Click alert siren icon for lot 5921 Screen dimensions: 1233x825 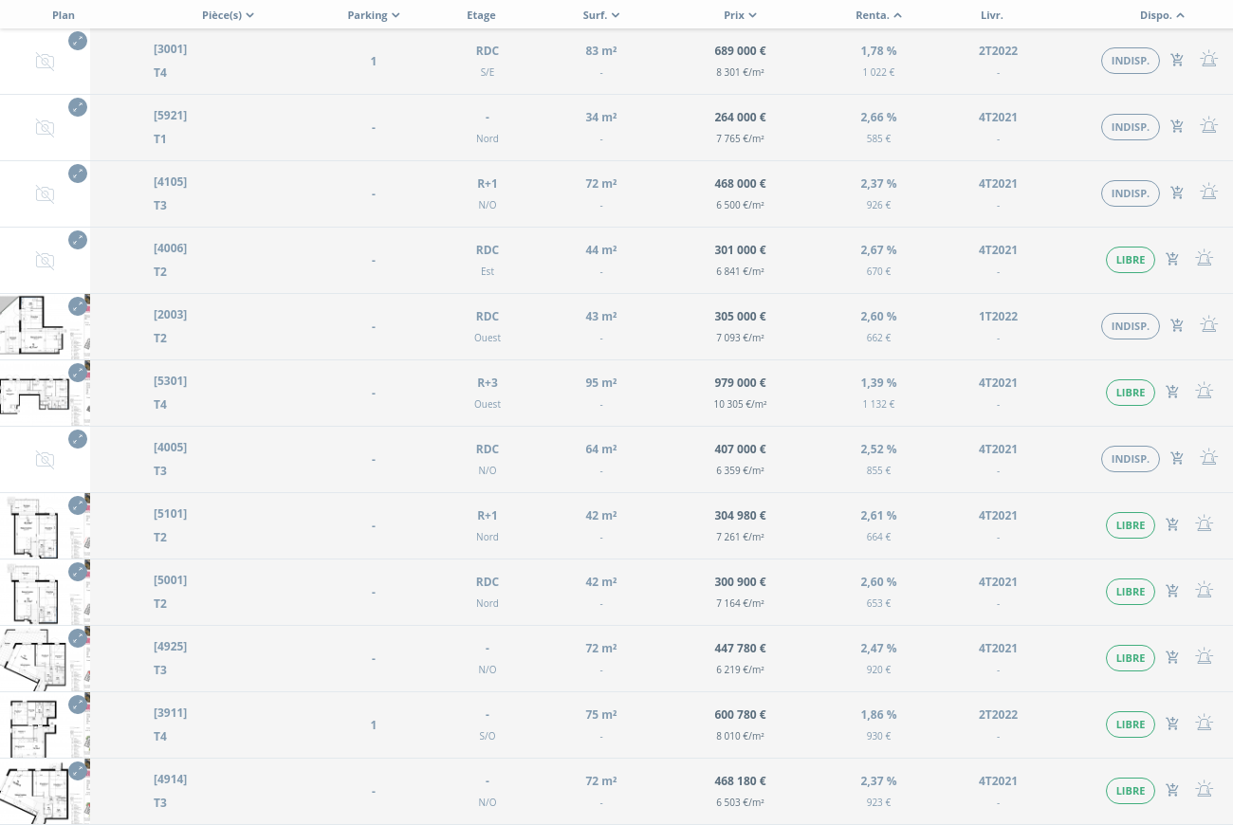[x=1208, y=127]
